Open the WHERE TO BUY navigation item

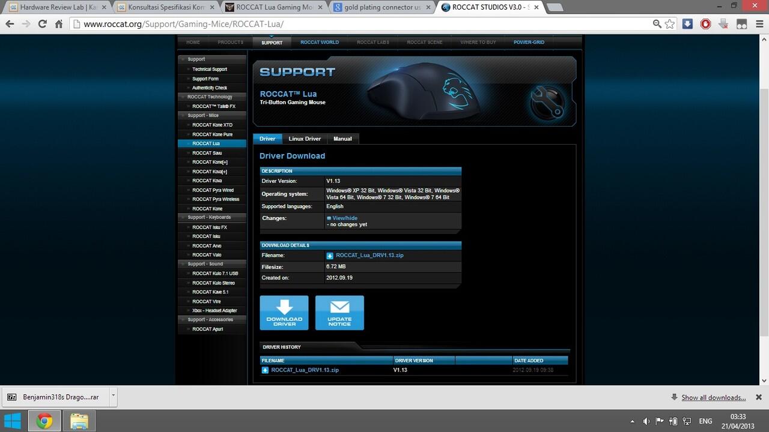point(478,43)
